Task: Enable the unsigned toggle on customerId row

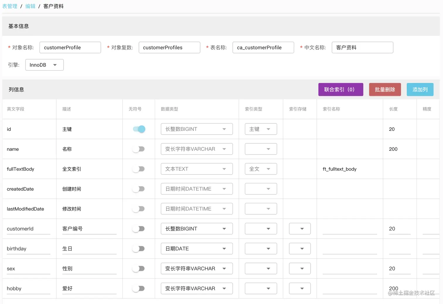Action: click(139, 229)
